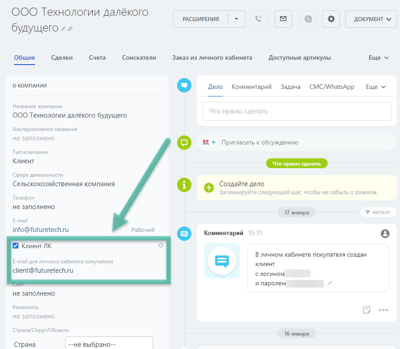The image size is (400, 349).
Task: Open the Документ dropdown menu
Action: point(370,19)
